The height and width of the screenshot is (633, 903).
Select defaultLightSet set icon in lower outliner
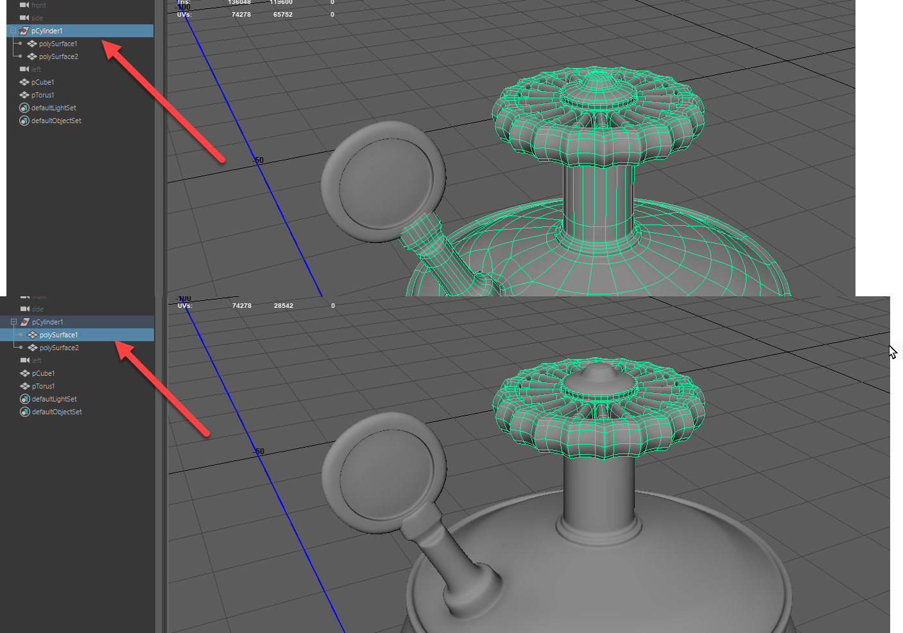pyautogui.click(x=25, y=399)
